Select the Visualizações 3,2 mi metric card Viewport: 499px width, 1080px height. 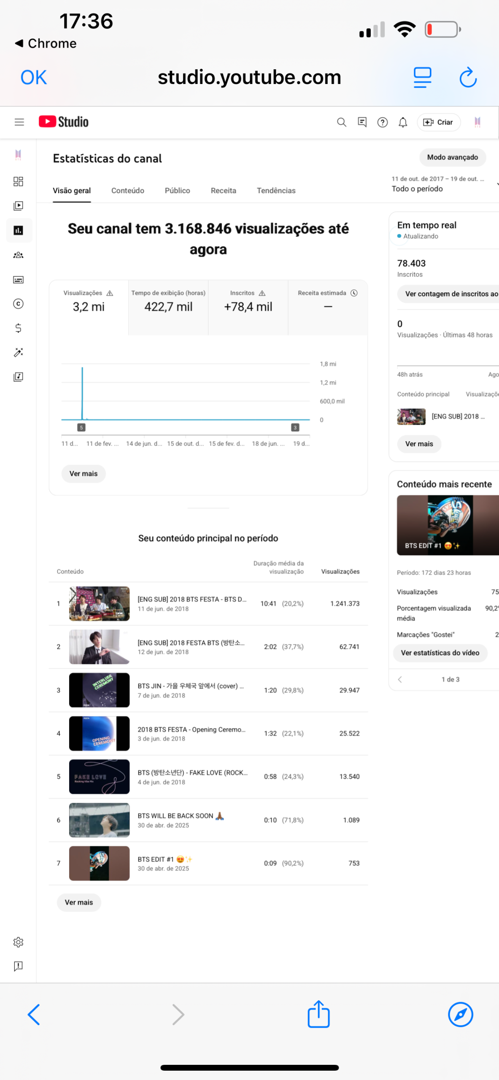click(x=89, y=308)
